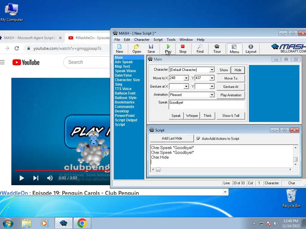Screen dimensions: 306x229
Task: Click the Add Last Hide button
Action: 172,138
